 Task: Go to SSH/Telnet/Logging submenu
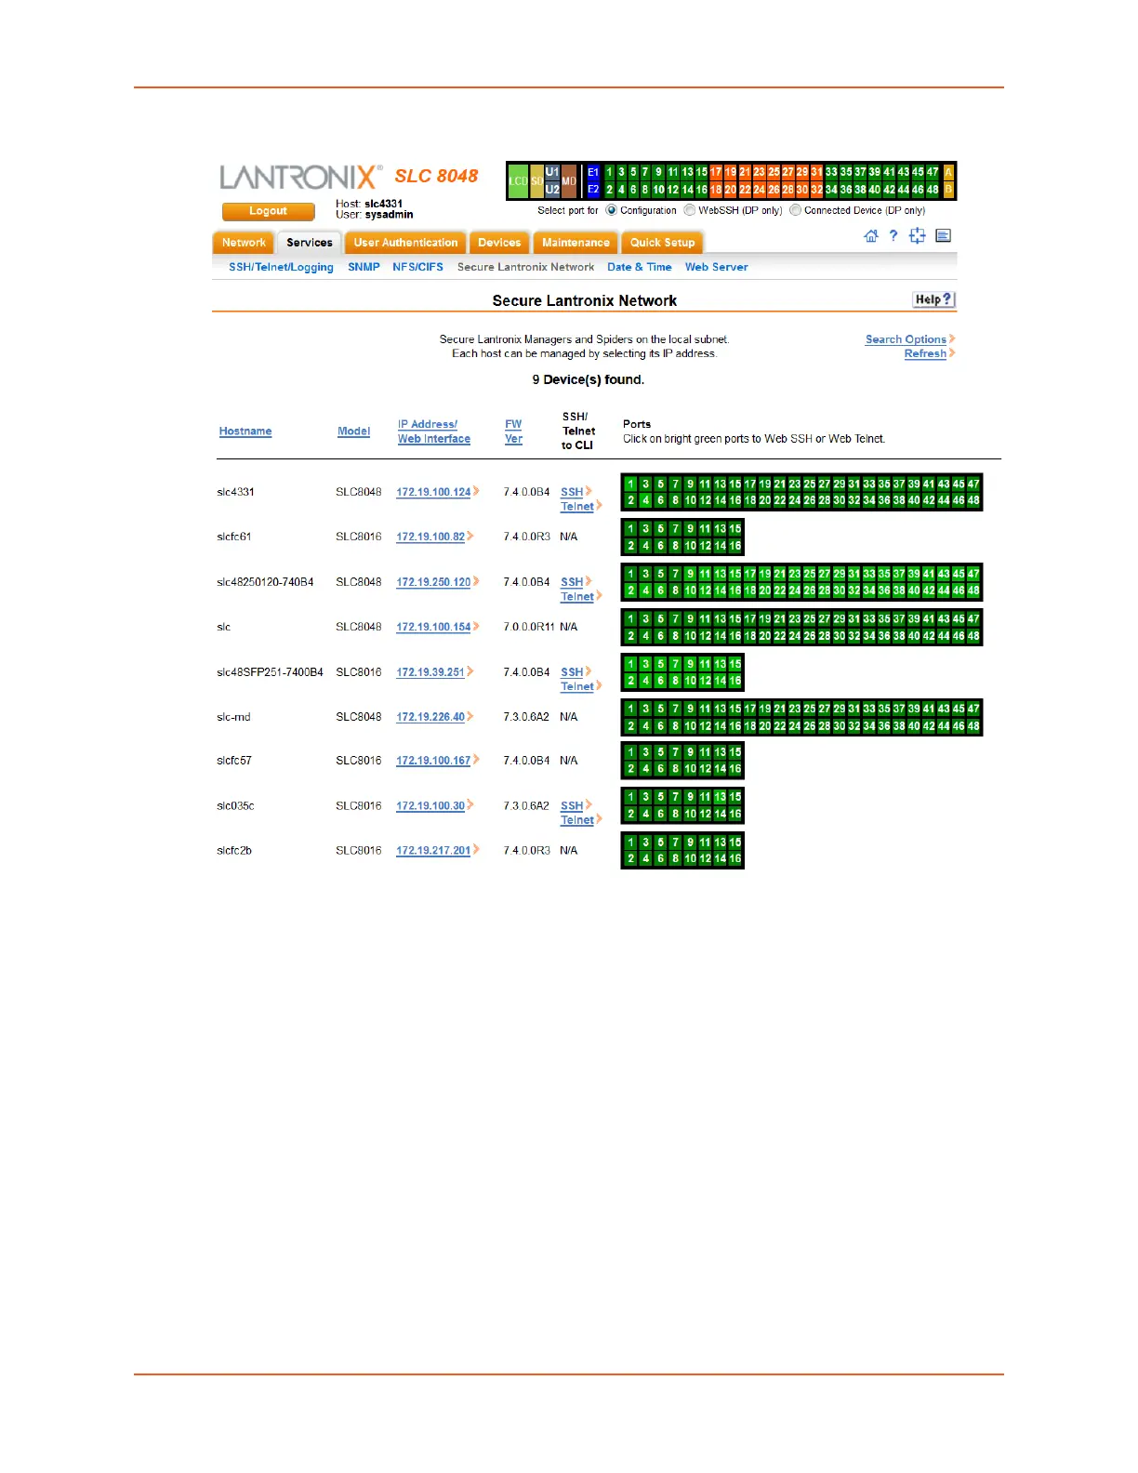click(281, 267)
